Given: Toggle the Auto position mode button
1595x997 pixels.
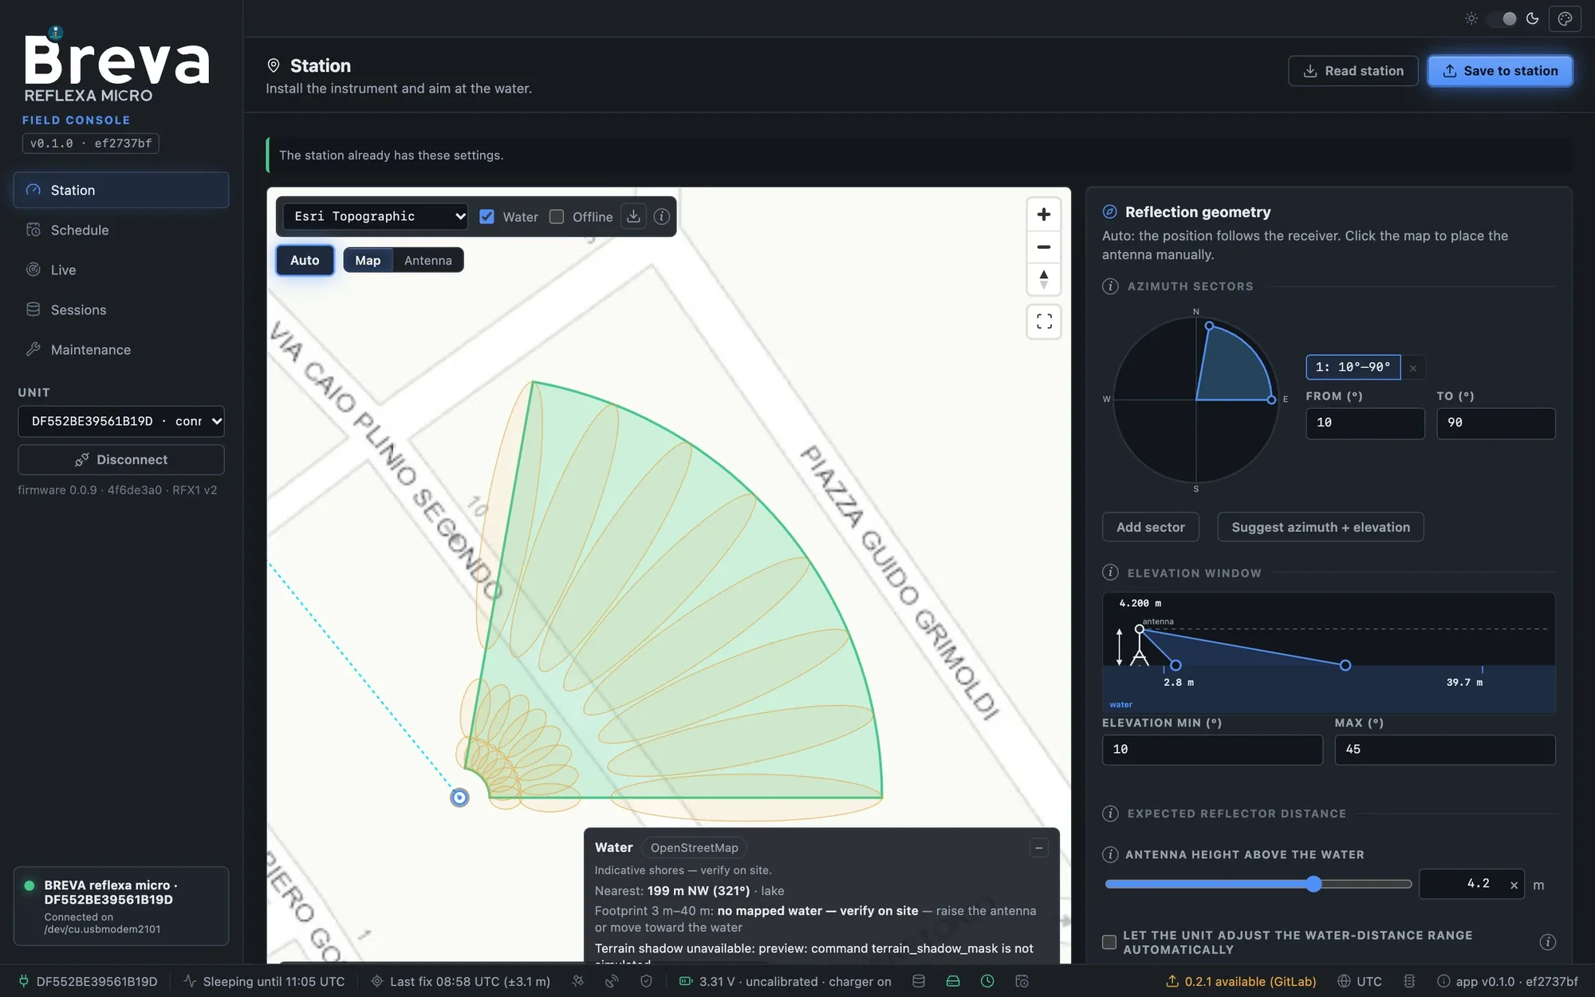Looking at the screenshot, I should (x=305, y=260).
